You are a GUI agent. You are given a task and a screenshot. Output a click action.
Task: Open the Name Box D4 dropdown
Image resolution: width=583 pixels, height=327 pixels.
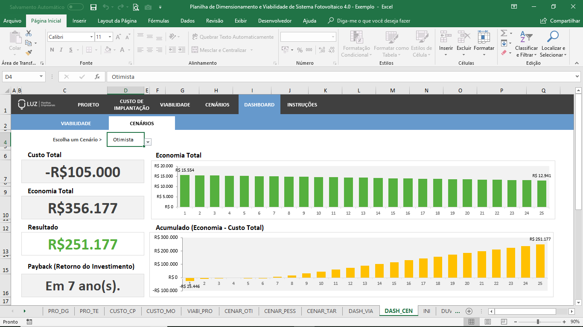click(x=41, y=77)
